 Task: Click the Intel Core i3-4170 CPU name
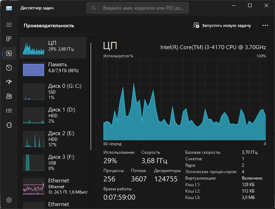point(213,47)
